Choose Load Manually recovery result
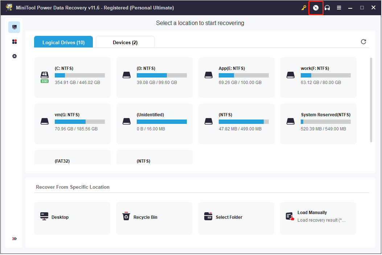 [318, 218]
